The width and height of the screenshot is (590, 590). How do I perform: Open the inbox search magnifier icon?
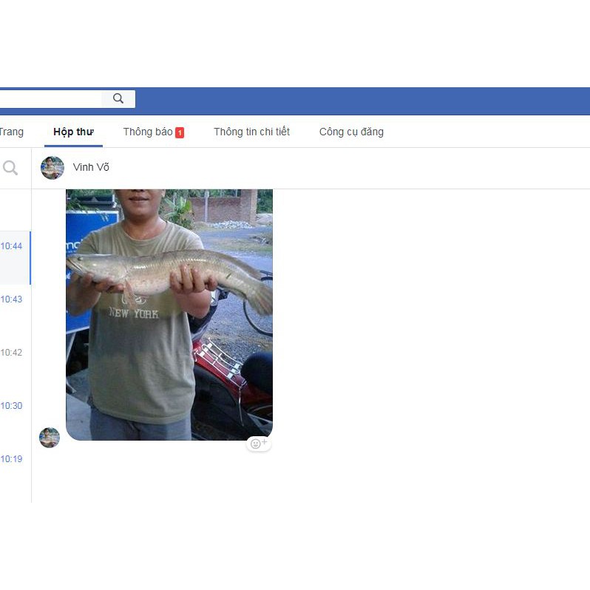tap(10, 168)
